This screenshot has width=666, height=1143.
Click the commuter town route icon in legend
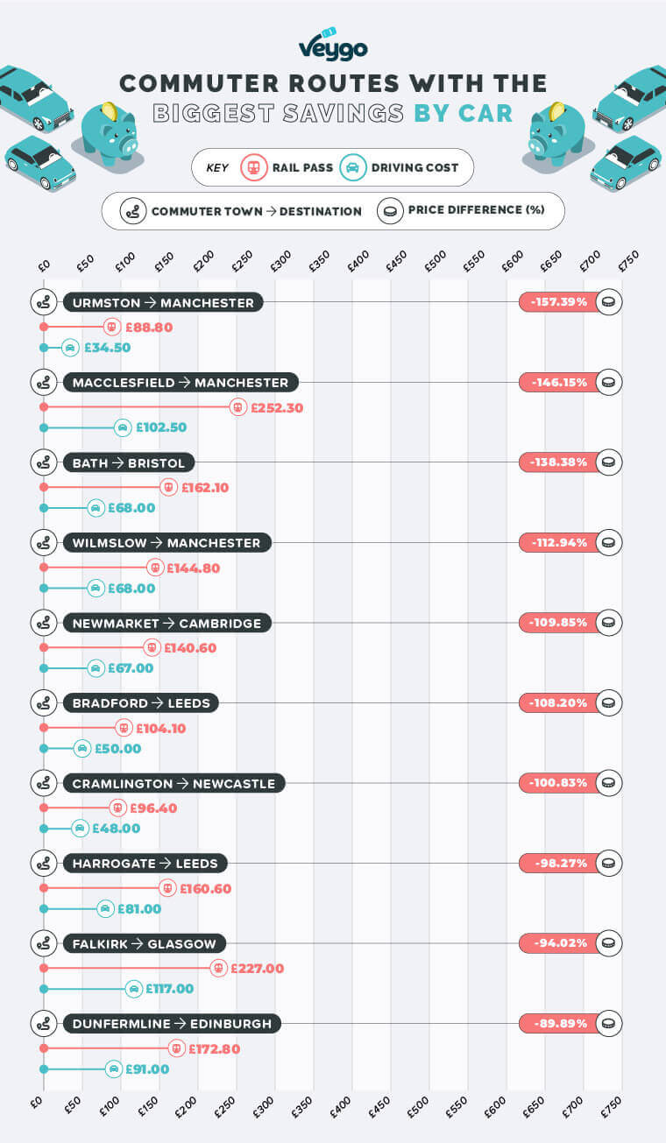[133, 211]
